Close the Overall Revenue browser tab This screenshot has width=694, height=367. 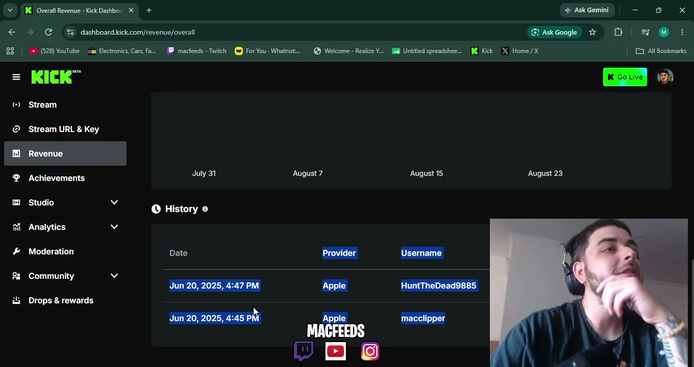coord(131,10)
